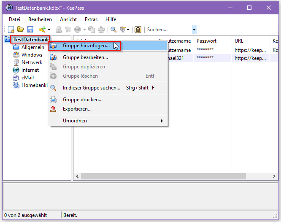This screenshot has height=222, width=281.
Task: Choose Gruppe hinzufügen... from context menu
Action: pos(108,46)
